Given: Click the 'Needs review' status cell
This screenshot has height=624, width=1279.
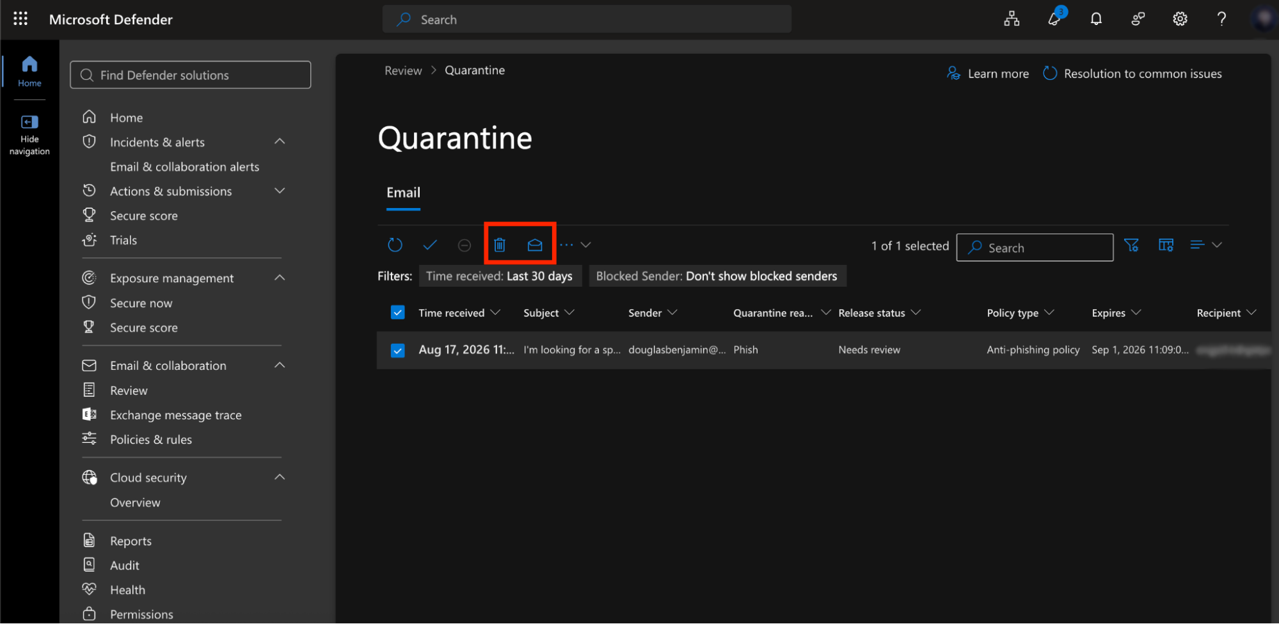Looking at the screenshot, I should coord(869,350).
